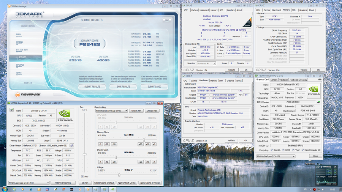
Task: Click the Set Fan button
Action: pos(85,183)
